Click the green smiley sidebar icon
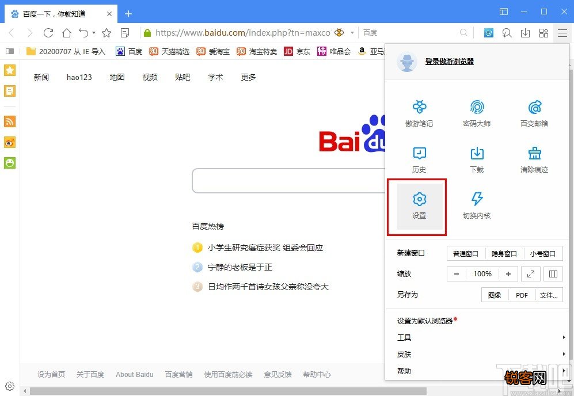The image size is (574, 396). coord(10,163)
